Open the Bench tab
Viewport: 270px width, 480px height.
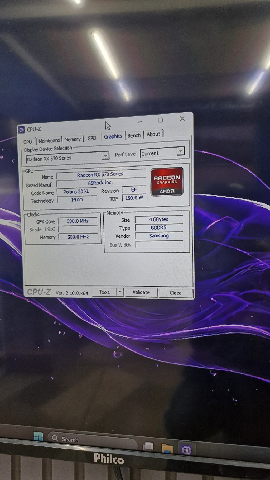click(134, 135)
